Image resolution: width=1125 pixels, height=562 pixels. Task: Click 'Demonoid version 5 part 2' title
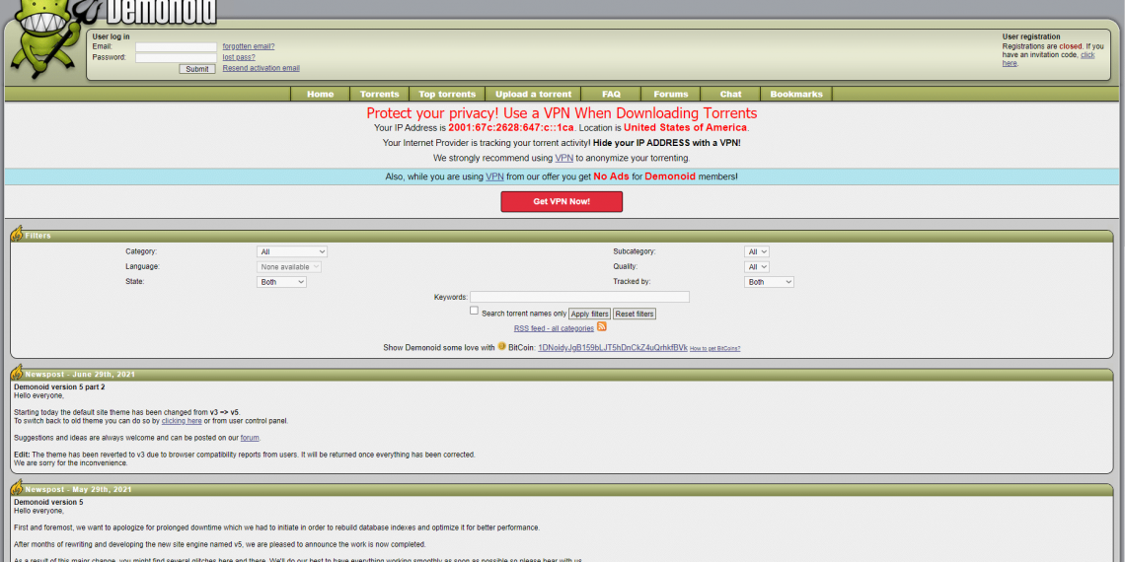[59, 387]
